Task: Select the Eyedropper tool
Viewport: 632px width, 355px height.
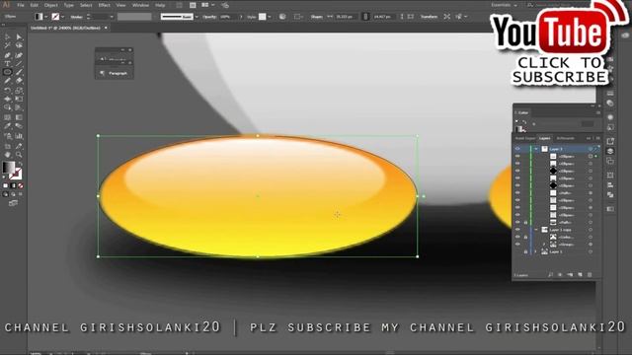Action: pyautogui.click(x=7, y=126)
